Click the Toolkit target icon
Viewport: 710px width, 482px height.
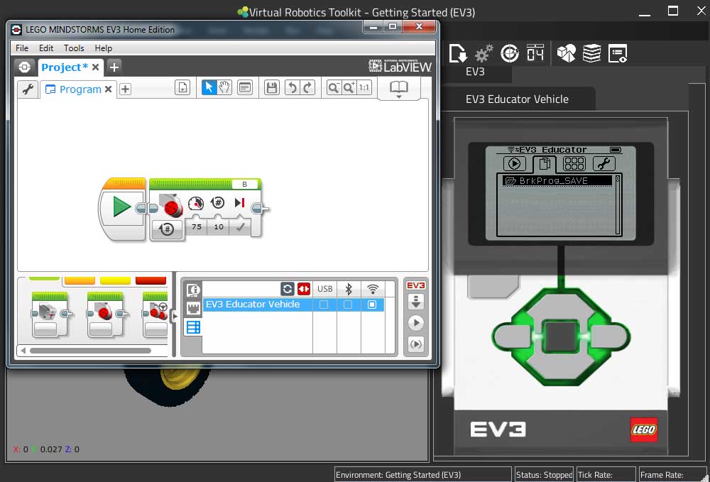point(509,53)
